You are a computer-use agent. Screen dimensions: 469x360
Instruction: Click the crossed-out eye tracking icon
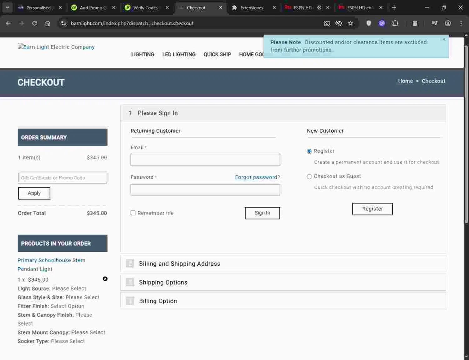point(339,23)
